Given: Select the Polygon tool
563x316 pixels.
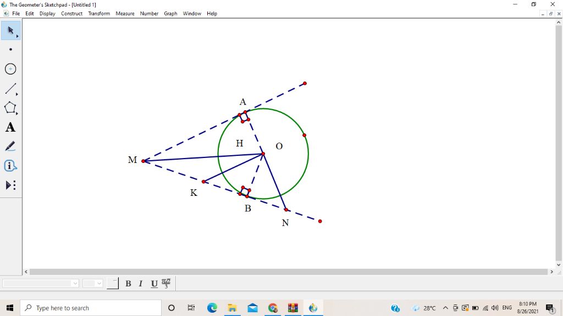Looking at the screenshot, I should coord(11,108).
